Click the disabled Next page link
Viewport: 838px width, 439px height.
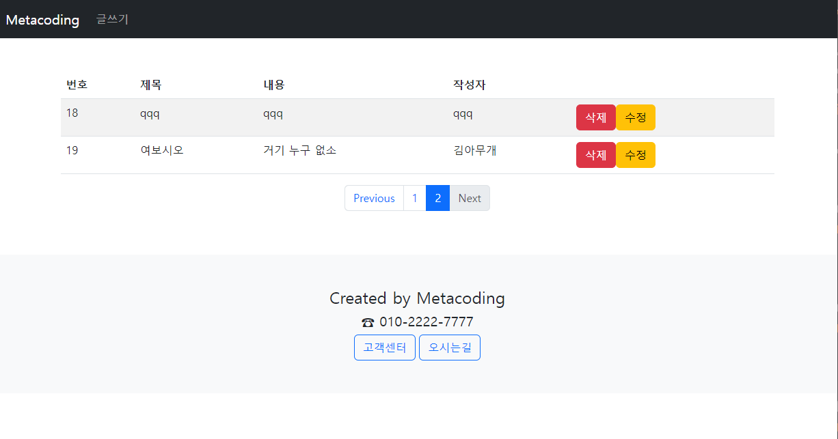tap(470, 198)
